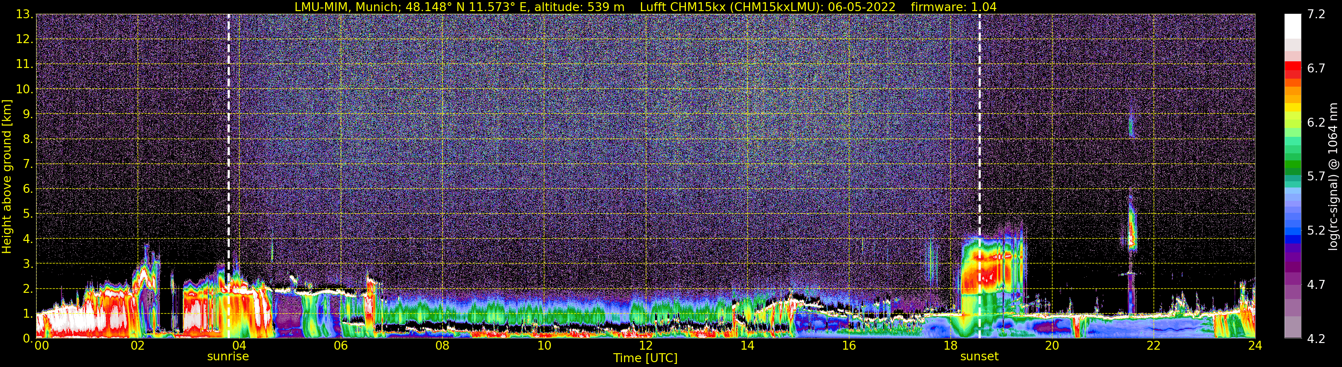Click the time axis tick label 02
The width and height of the screenshot is (1342, 367).
point(137,346)
